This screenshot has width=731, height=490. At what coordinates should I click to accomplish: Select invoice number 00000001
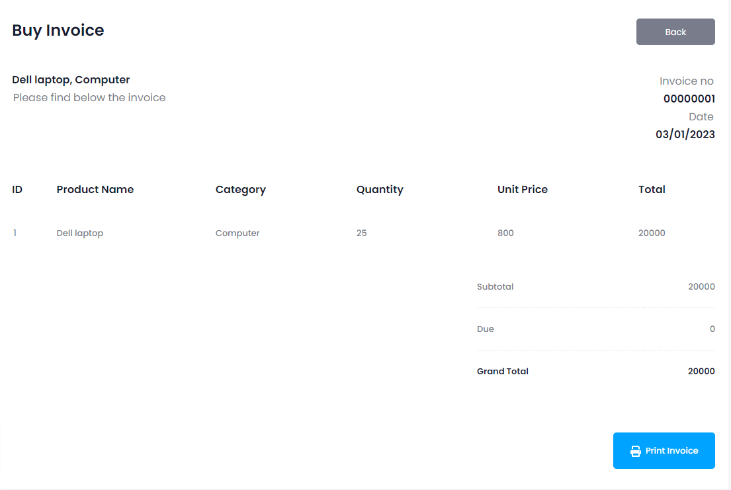coord(689,99)
